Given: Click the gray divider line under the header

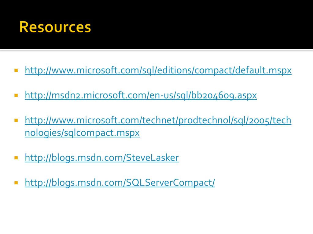Looking at the screenshot, I should coord(156,50).
